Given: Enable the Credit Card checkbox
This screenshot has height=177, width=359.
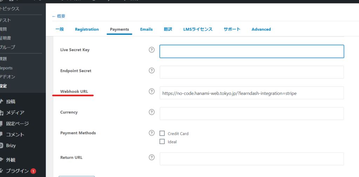Looking at the screenshot, I should (162, 133).
